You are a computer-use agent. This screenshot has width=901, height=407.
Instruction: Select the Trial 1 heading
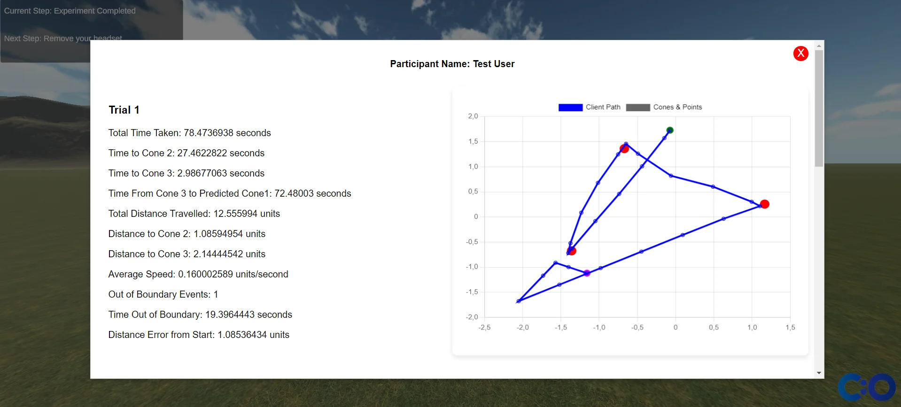(124, 110)
